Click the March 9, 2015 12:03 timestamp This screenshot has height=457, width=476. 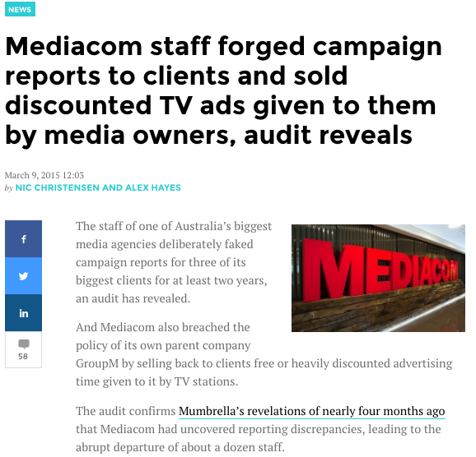tap(44, 175)
